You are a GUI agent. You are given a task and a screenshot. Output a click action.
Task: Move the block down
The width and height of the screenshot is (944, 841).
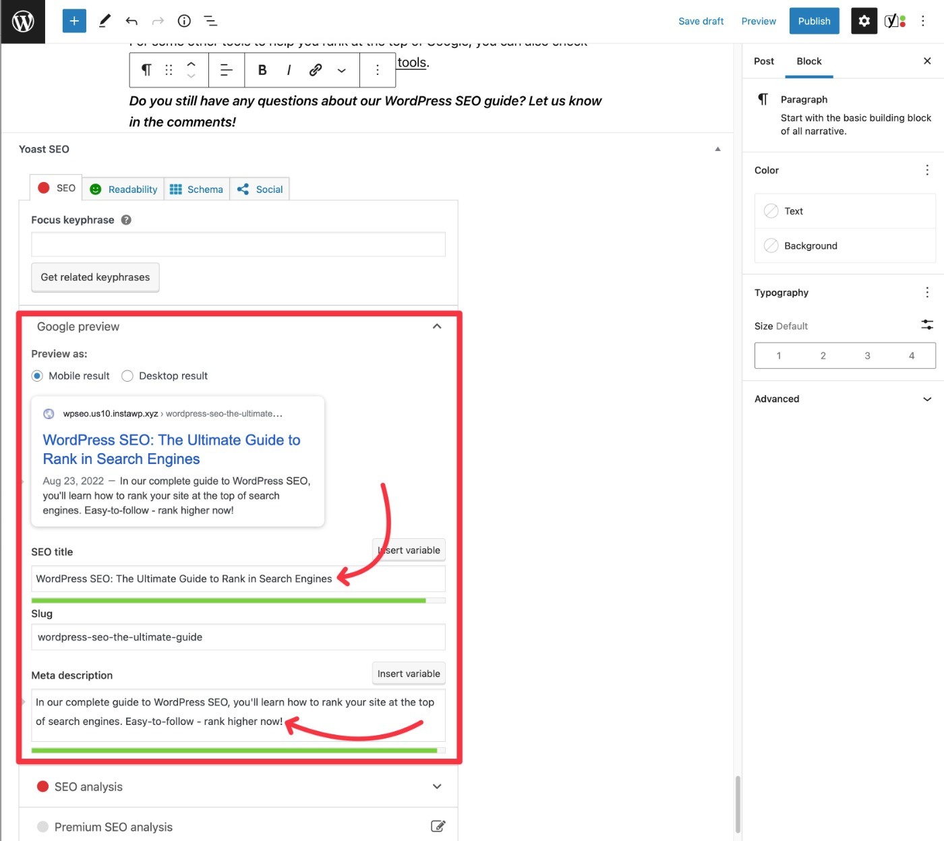coord(191,76)
